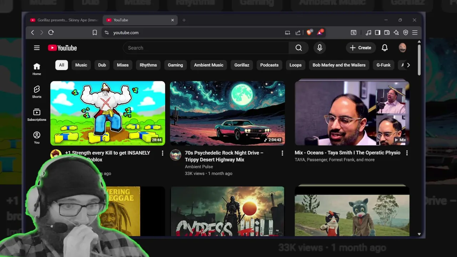Image resolution: width=457 pixels, height=257 pixels.
Task: Close the YouTube browser tab
Action: coord(172,20)
